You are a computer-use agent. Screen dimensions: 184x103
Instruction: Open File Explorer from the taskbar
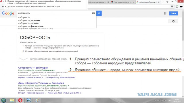12,100
